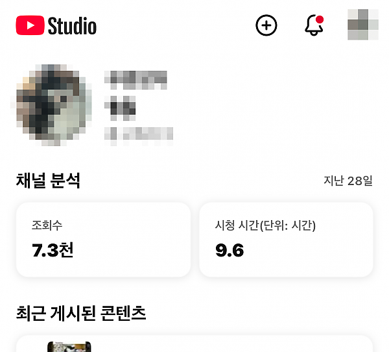The height and width of the screenshot is (352, 389).
Task: Open the 채널 분석 section heading
Action: click(x=48, y=181)
